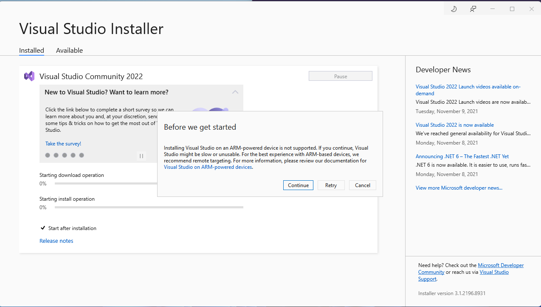Viewport: 541px width, 307px height.
Task: Click the install operation progress bar
Action: (149, 208)
